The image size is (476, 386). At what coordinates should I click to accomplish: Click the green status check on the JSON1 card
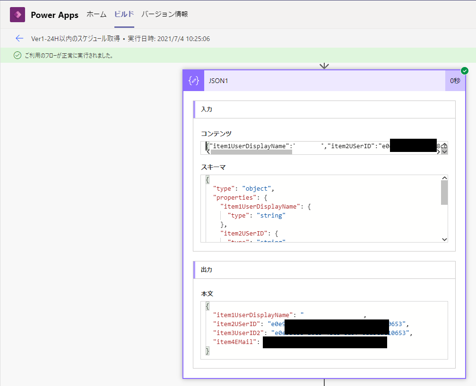click(x=465, y=71)
